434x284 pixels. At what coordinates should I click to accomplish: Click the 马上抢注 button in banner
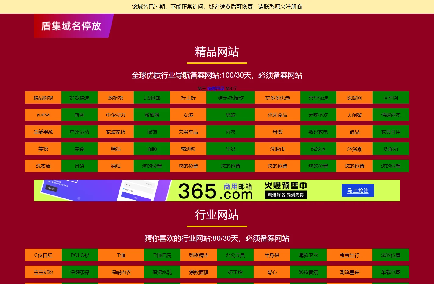pyautogui.click(x=358, y=191)
